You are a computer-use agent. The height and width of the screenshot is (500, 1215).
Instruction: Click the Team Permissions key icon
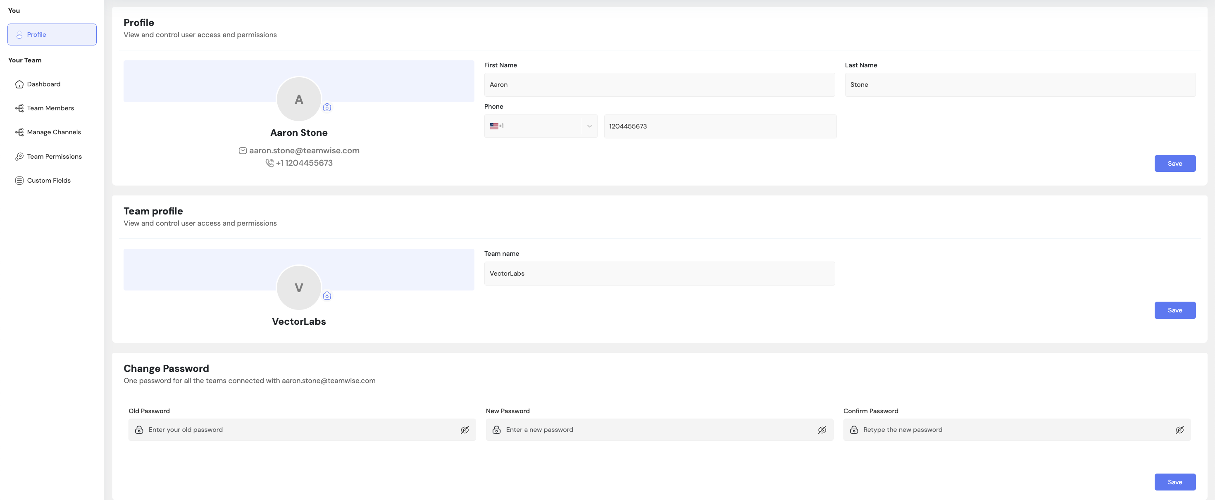[x=19, y=157]
